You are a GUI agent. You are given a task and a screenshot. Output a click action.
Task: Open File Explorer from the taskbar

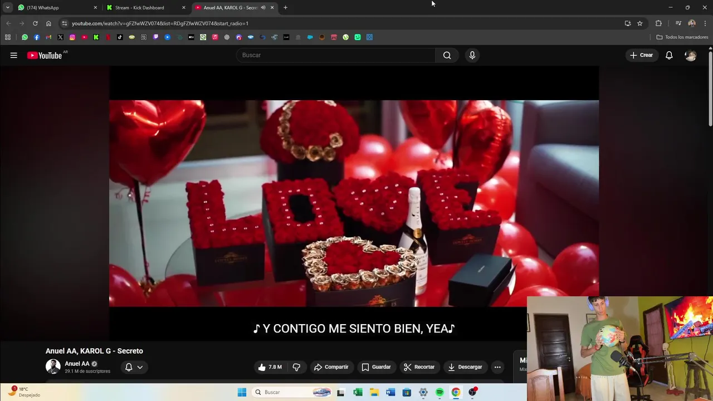point(374,392)
